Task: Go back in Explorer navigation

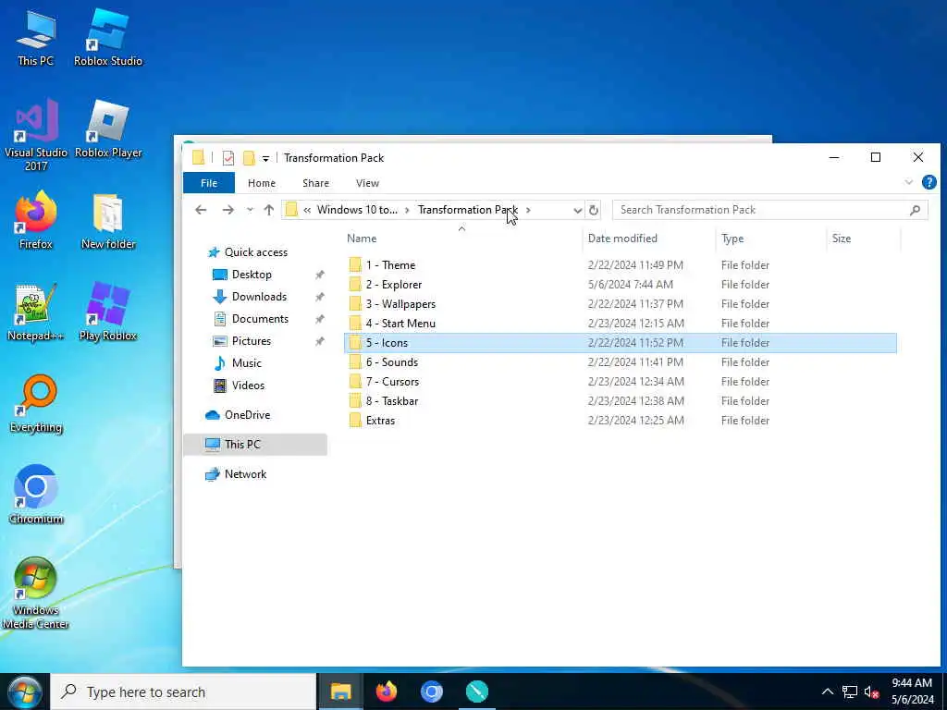Action: point(201,210)
